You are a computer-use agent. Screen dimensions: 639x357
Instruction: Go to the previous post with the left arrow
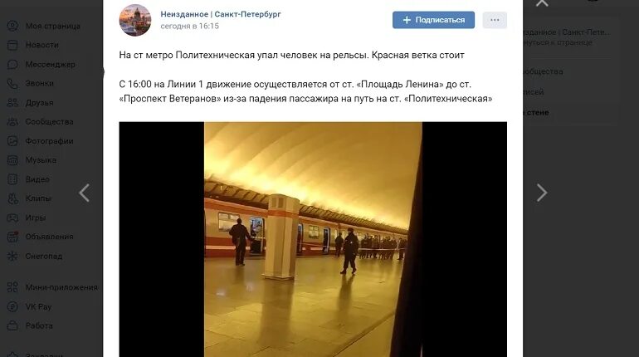[x=85, y=193]
